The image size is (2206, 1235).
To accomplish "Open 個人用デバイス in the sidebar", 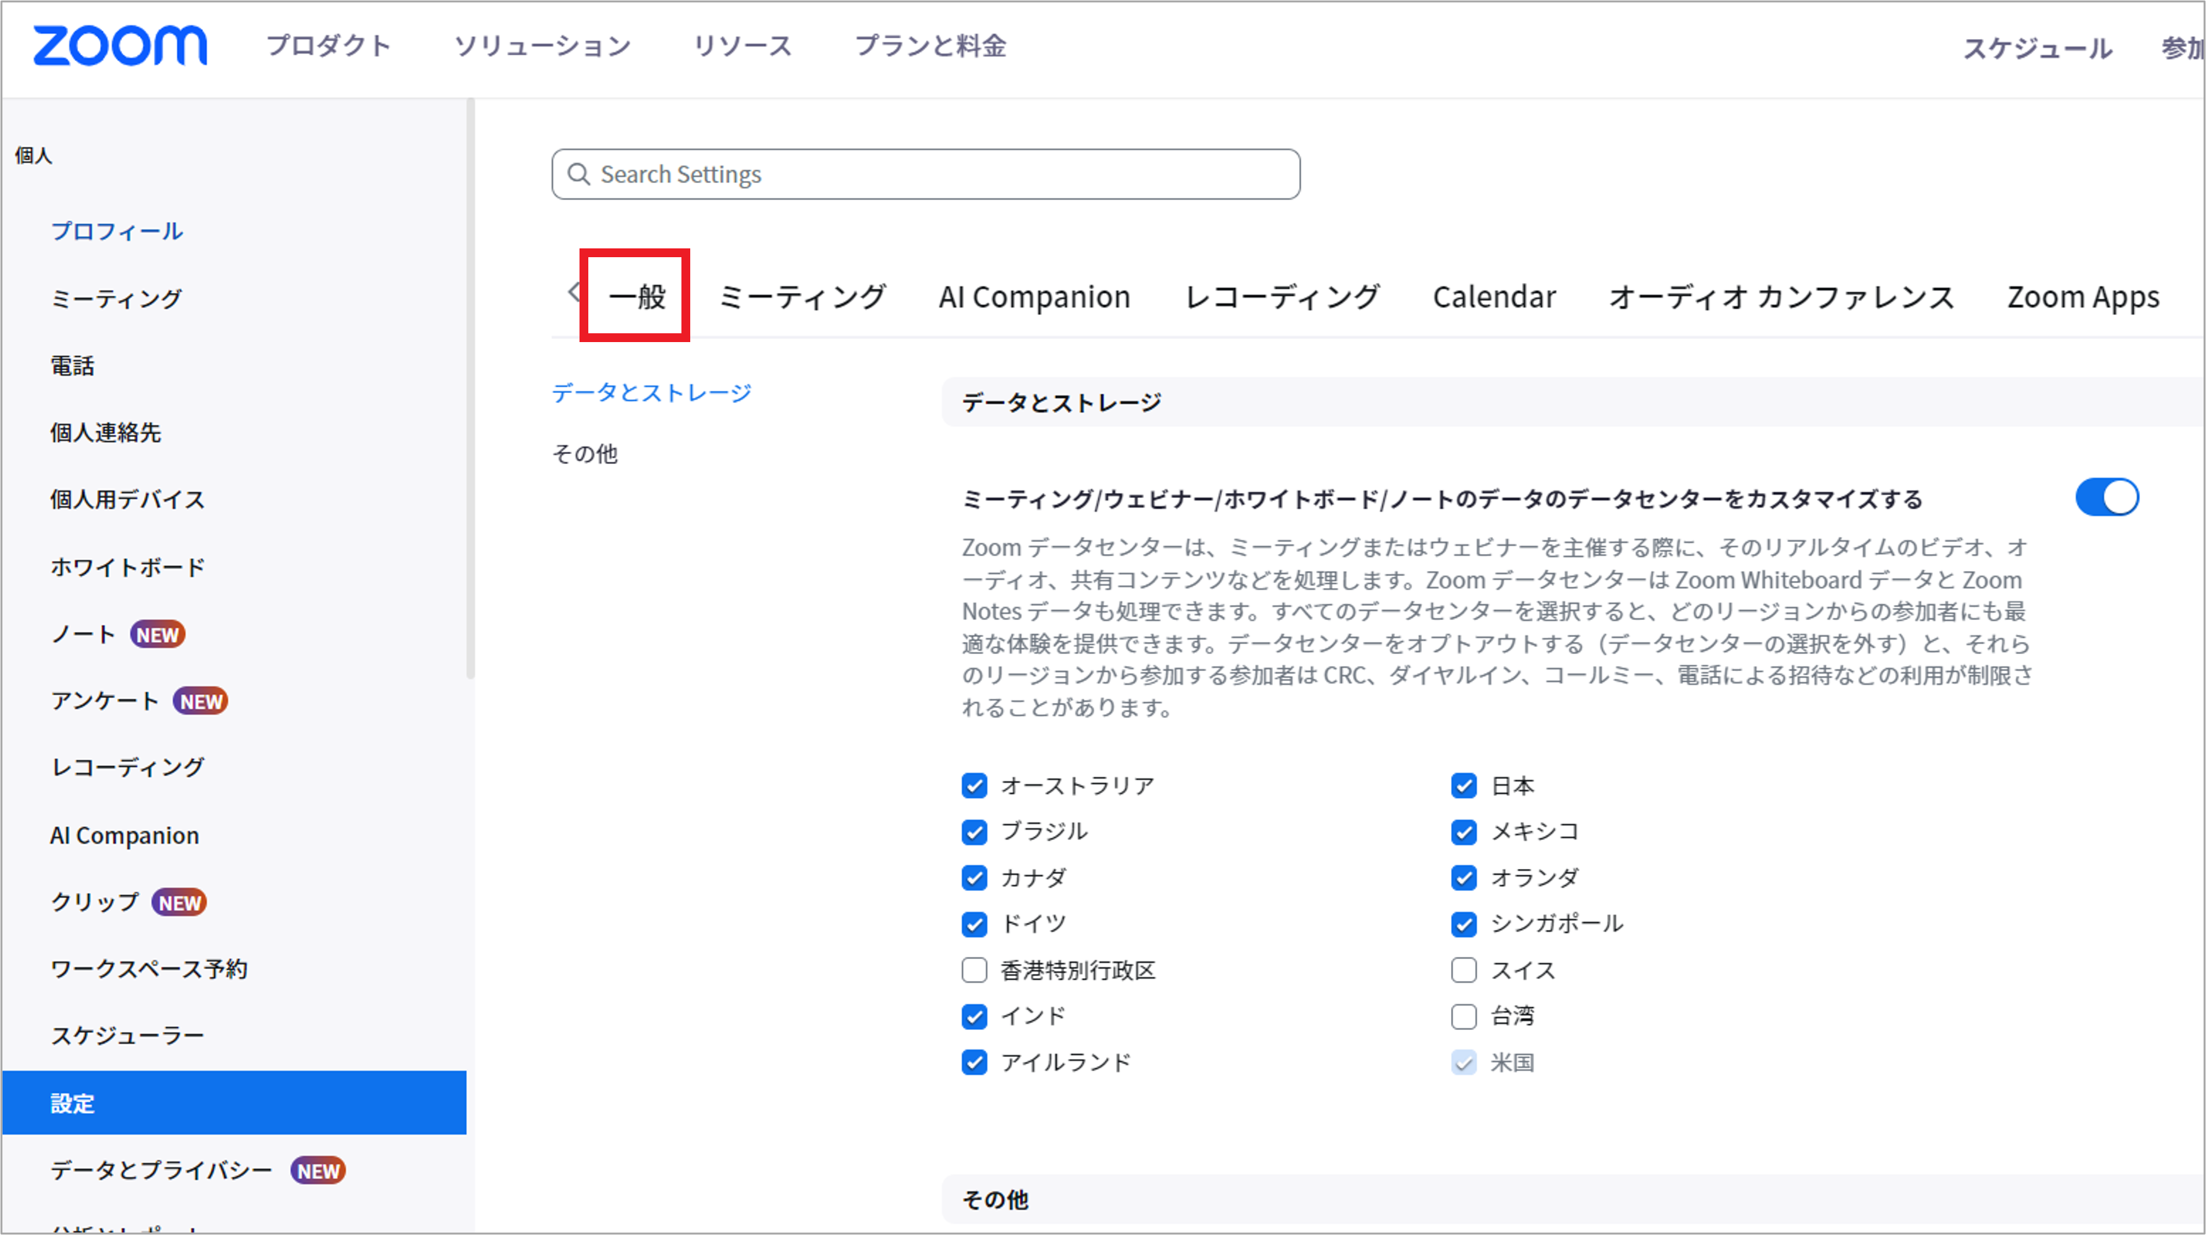I will tap(128, 500).
